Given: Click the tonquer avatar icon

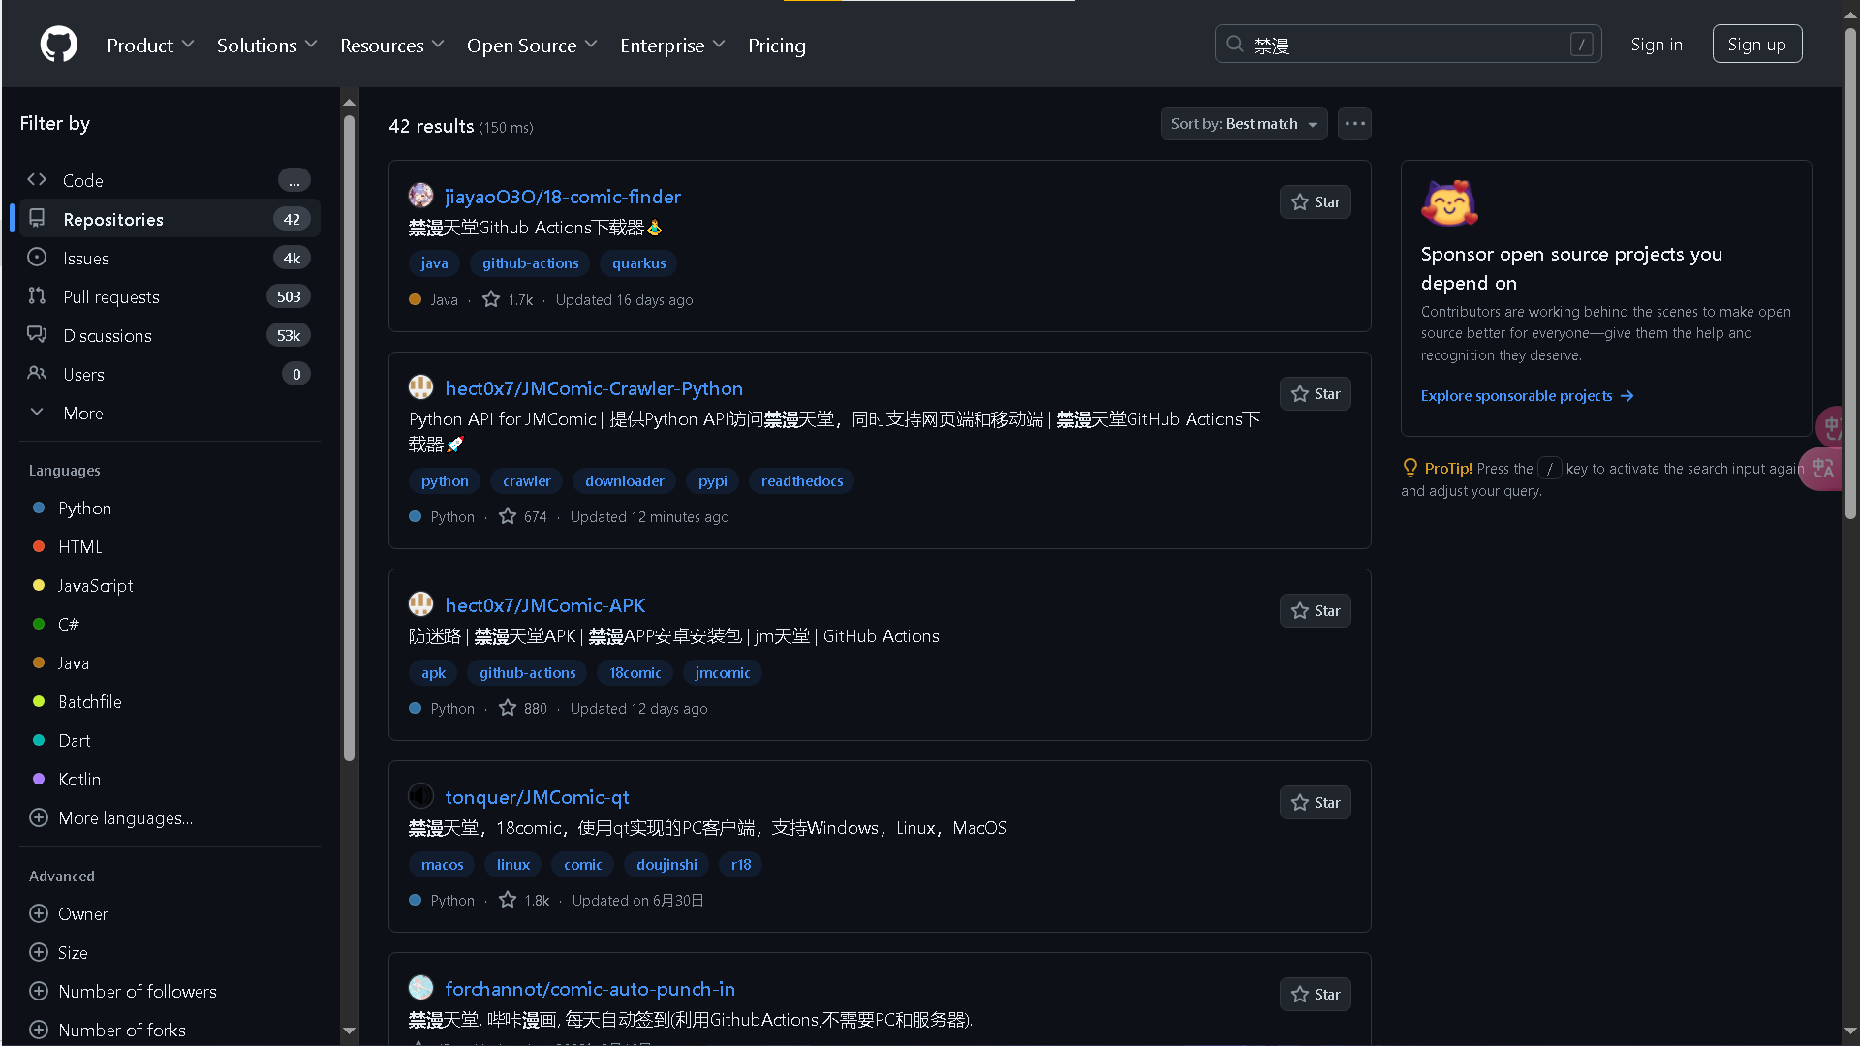Looking at the screenshot, I should point(420,796).
